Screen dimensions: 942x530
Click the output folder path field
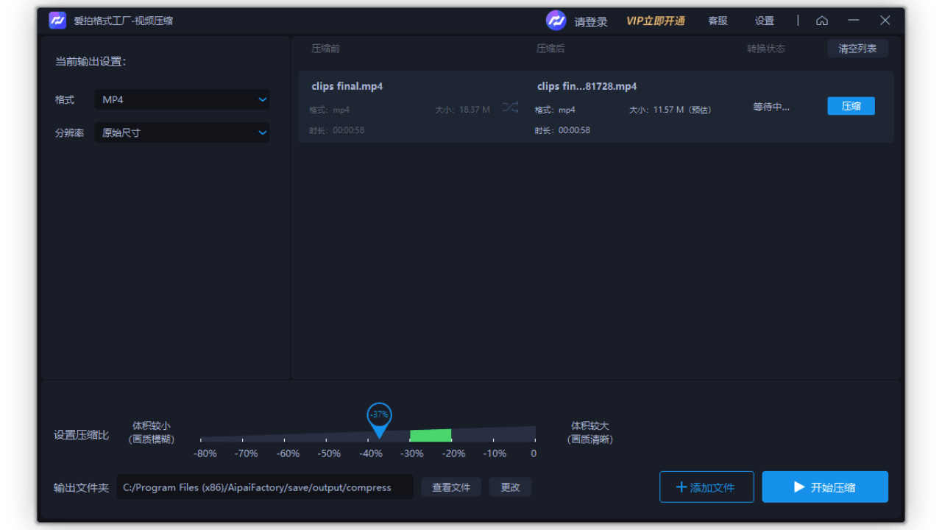265,487
